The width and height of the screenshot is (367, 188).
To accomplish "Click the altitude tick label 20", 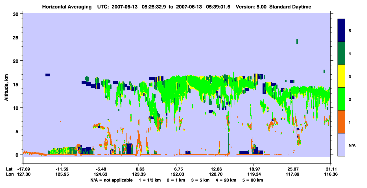I will click(16, 61).
